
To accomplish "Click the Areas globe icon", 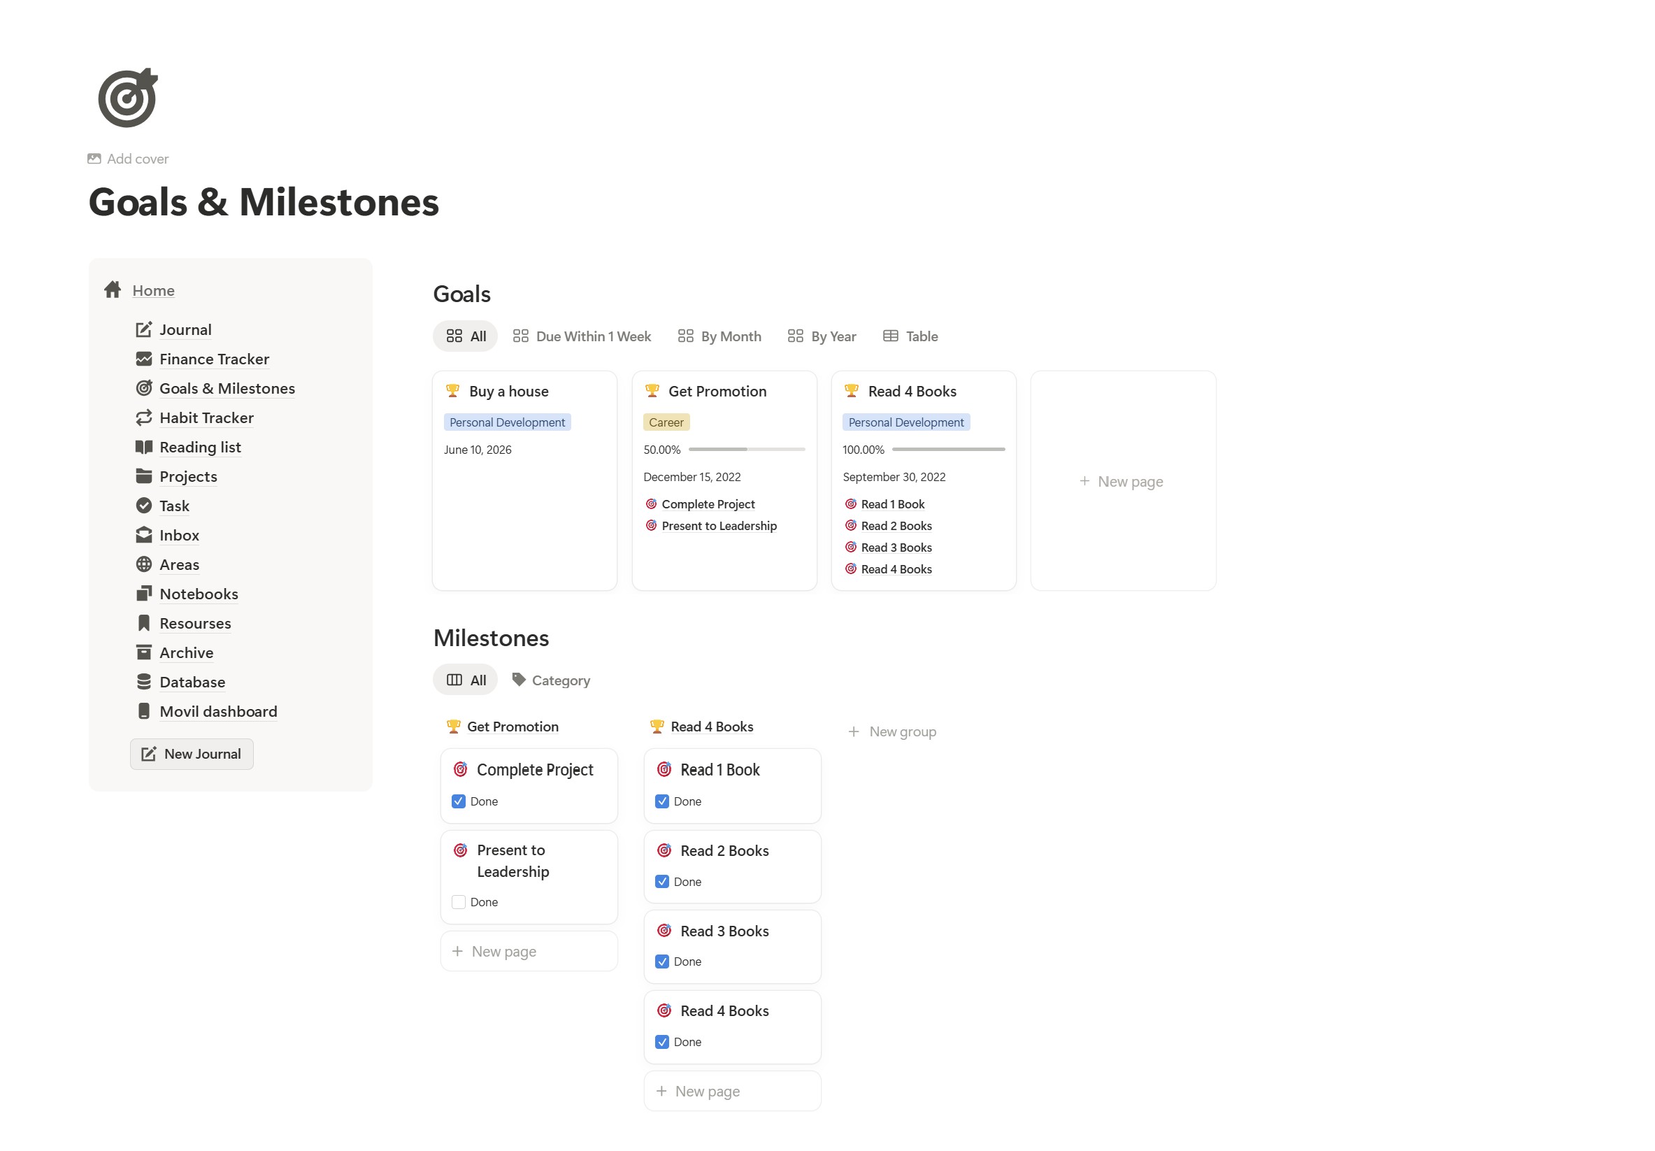I will click(x=143, y=564).
